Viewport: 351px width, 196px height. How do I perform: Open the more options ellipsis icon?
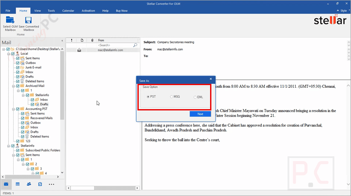click(52, 184)
